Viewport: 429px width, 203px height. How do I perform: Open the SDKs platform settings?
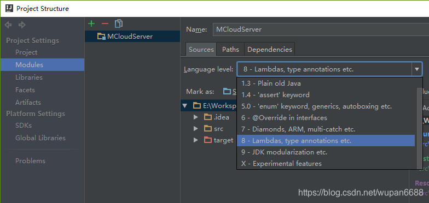pyautogui.click(x=24, y=126)
